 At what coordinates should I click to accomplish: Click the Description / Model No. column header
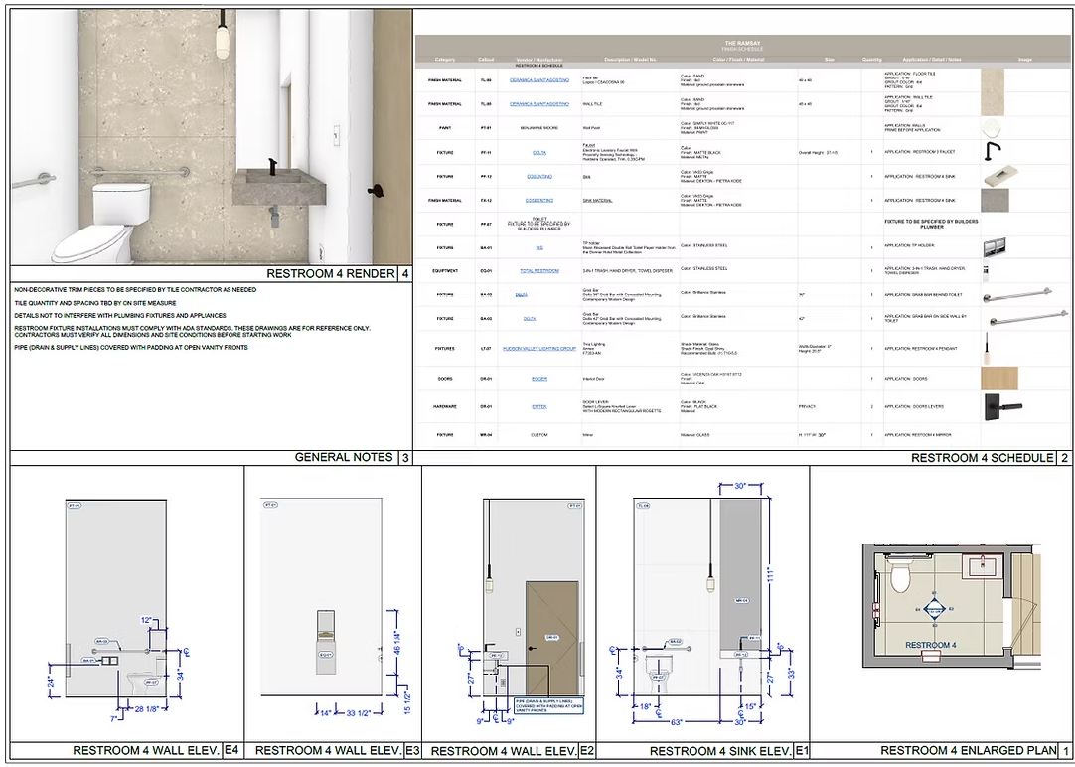[x=629, y=60]
